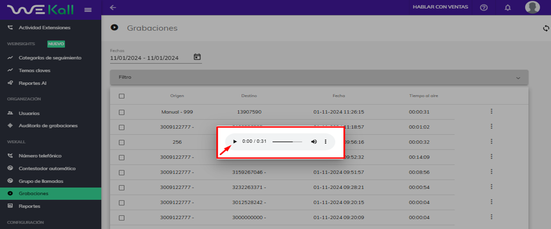This screenshot has width=551, height=229.
Task: Click the Destino column header
Action: pos(249,96)
